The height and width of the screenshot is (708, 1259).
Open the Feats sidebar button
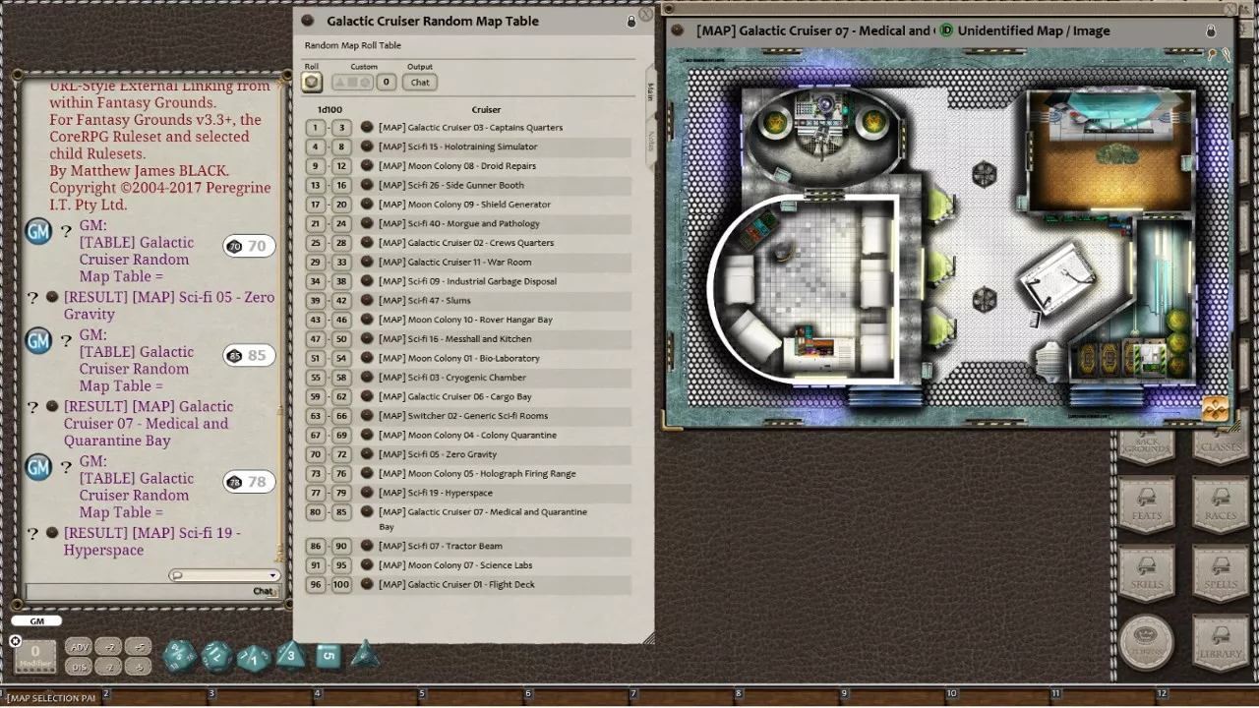1147,503
